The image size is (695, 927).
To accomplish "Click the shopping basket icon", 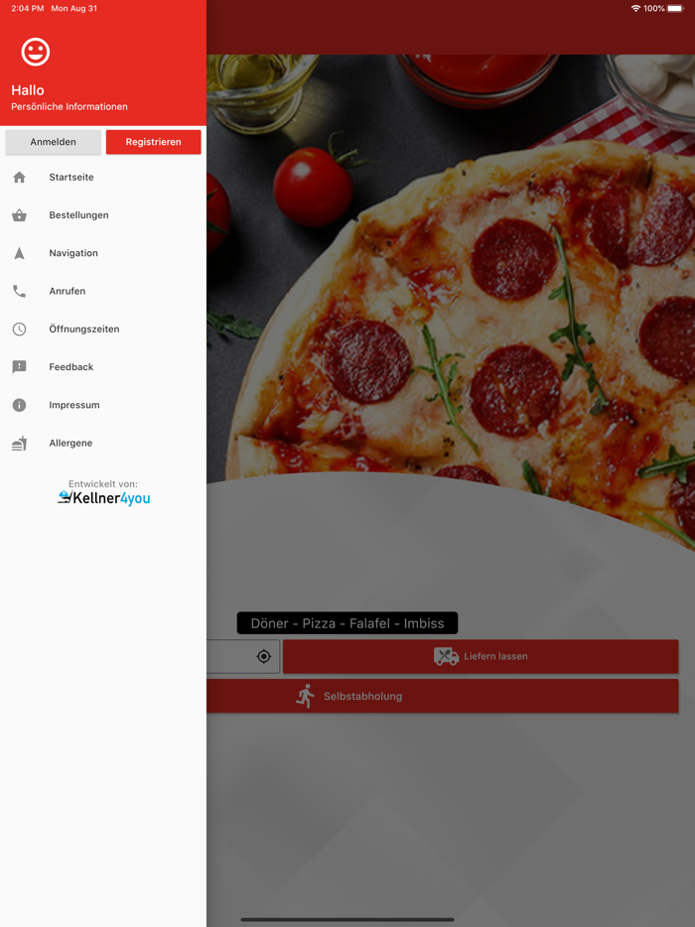I will tap(20, 215).
